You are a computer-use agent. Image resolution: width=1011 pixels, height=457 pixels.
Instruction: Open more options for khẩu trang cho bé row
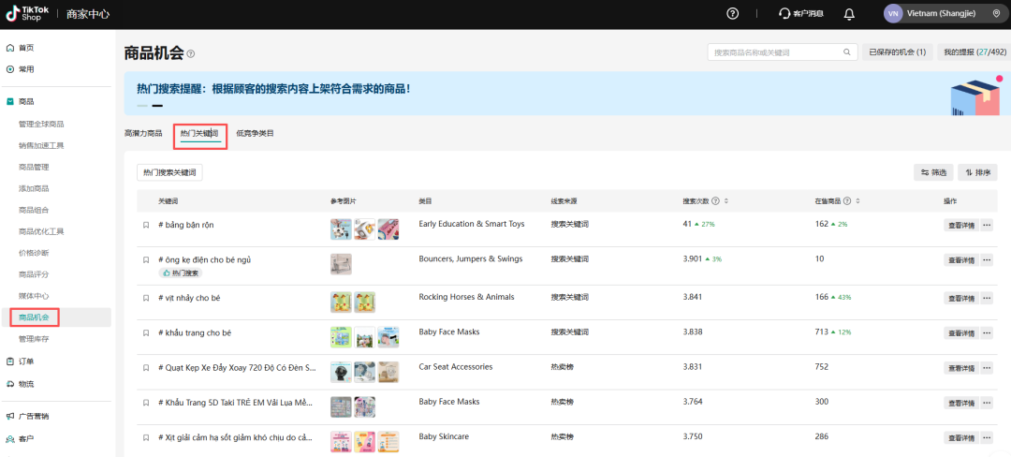[987, 332]
